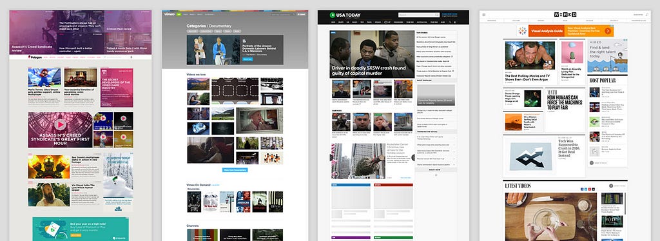Click the USA Today search field
Screen dimensions: 660x241
click(418, 15)
